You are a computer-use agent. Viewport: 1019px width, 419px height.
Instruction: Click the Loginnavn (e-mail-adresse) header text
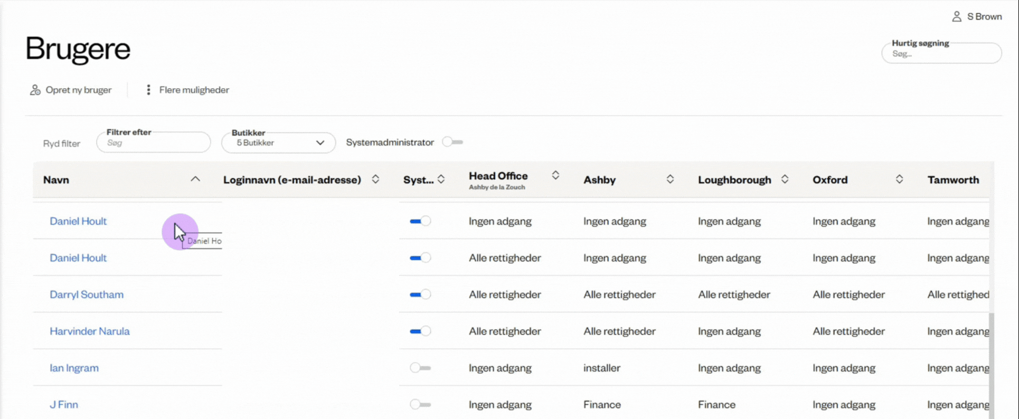(292, 179)
